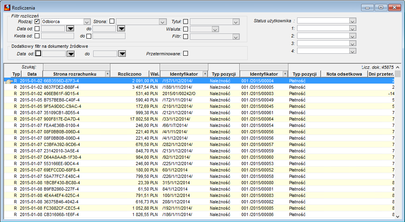The width and height of the screenshot is (405, 222).
Task: Open Status użytkownika dropdown number 4
Action: [352, 51]
